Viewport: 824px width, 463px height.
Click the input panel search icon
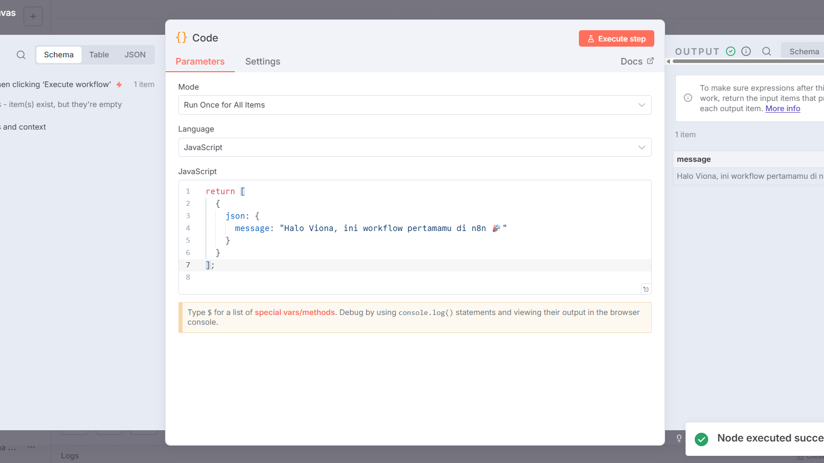coord(21,55)
